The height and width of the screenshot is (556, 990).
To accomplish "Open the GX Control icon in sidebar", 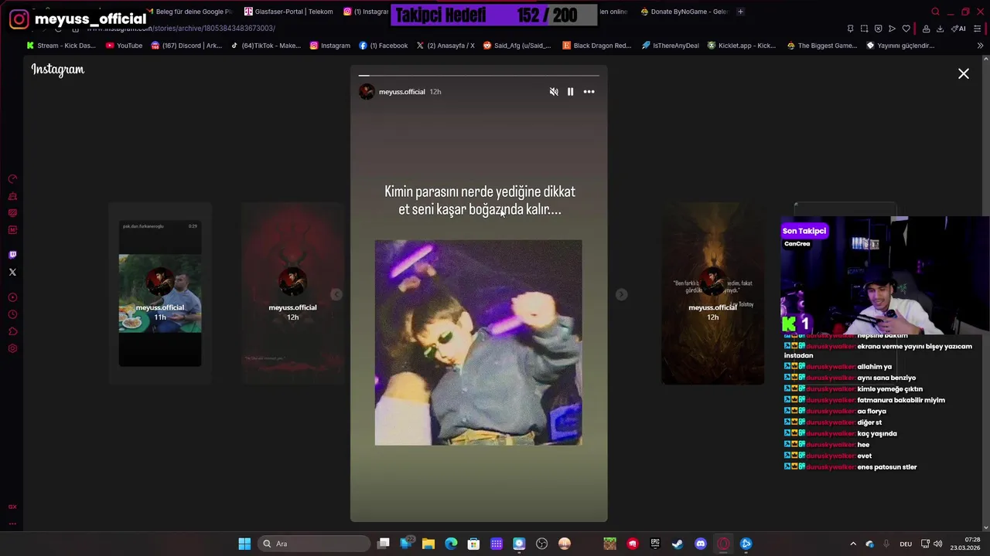I will [x=12, y=213].
